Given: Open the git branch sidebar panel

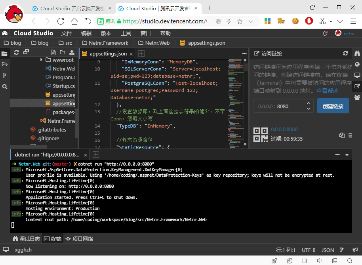Looking at the screenshot, I should click(5, 75).
